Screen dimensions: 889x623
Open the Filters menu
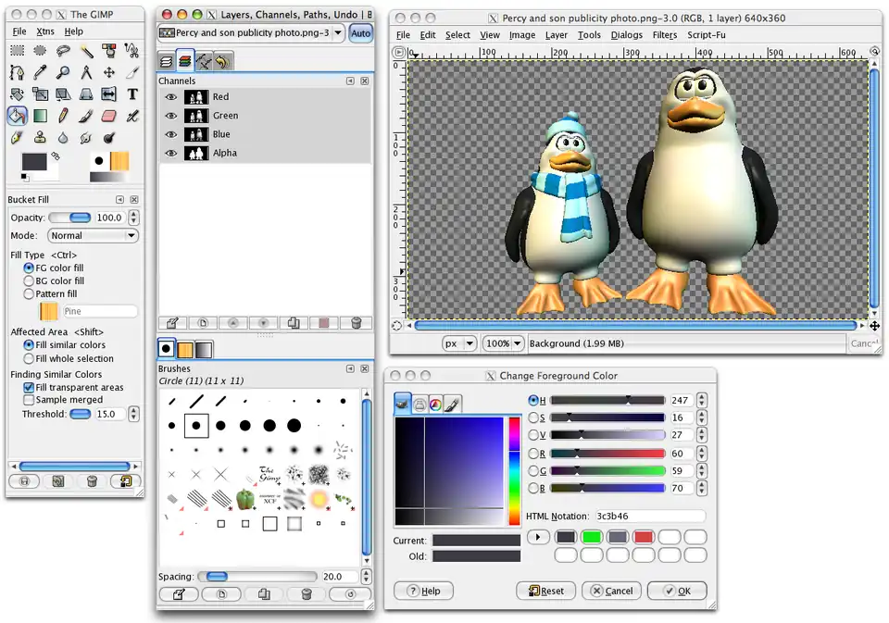[664, 35]
